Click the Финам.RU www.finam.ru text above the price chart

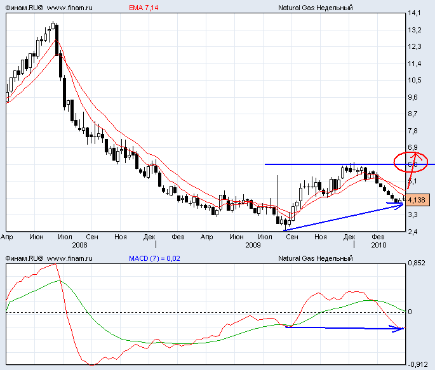(49, 8)
